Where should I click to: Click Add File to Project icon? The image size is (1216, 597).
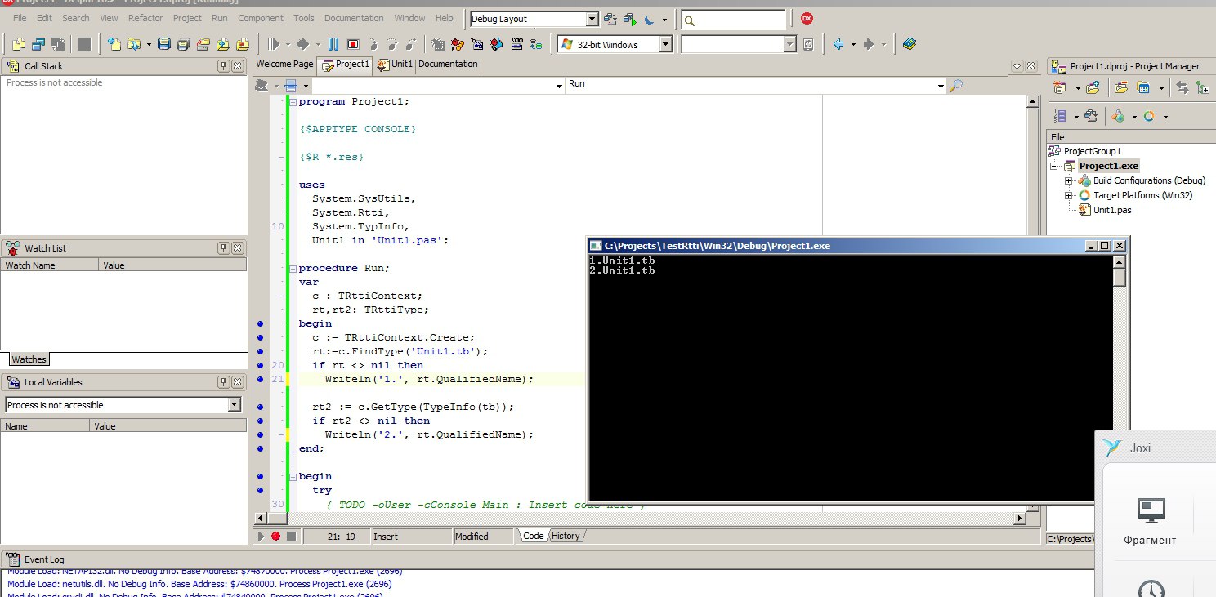(x=222, y=44)
